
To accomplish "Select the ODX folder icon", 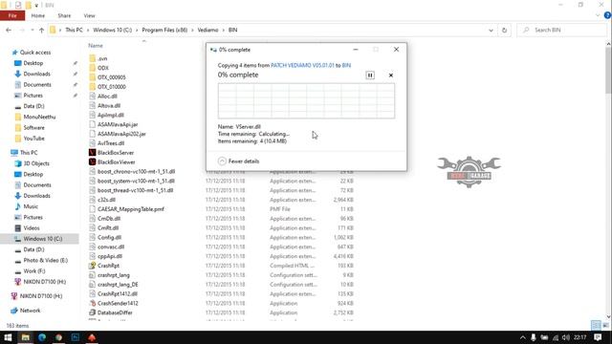I will (x=92, y=68).
